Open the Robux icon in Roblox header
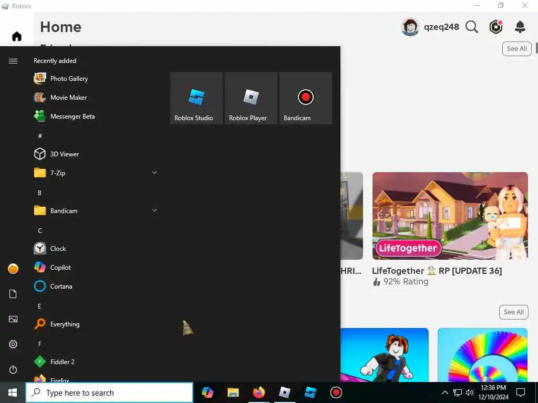Viewport: 538px width, 403px height. pyautogui.click(x=496, y=27)
